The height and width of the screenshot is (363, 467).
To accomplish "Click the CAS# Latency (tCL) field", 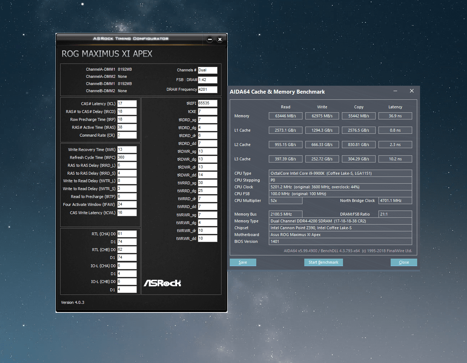I will click(x=127, y=104).
